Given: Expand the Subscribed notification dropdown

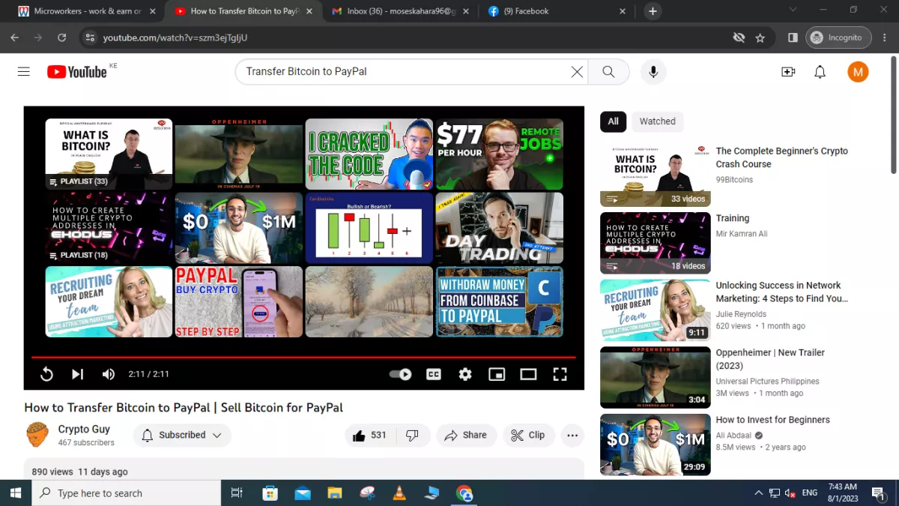Looking at the screenshot, I should (x=182, y=435).
